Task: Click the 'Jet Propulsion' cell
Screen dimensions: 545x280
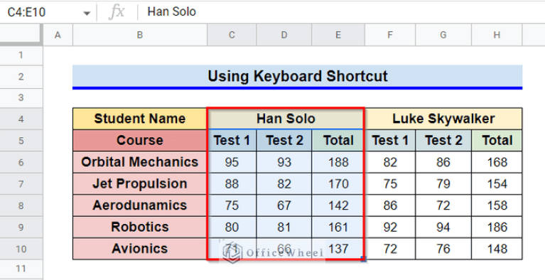Action: click(140, 183)
